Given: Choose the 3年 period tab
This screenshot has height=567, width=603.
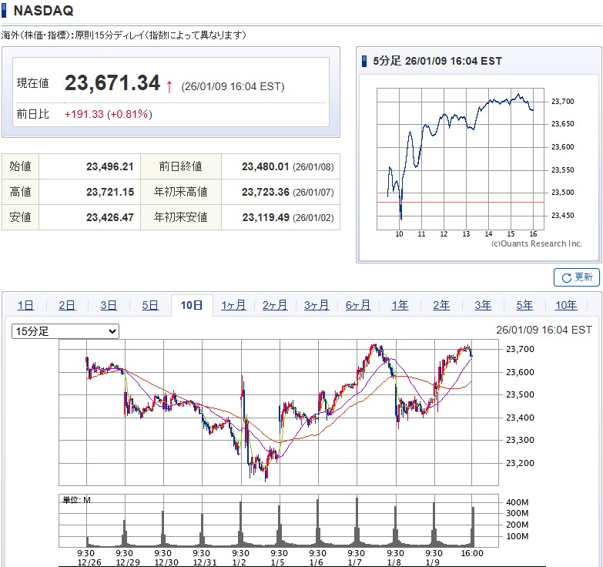Looking at the screenshot, I should pos(483,305).
